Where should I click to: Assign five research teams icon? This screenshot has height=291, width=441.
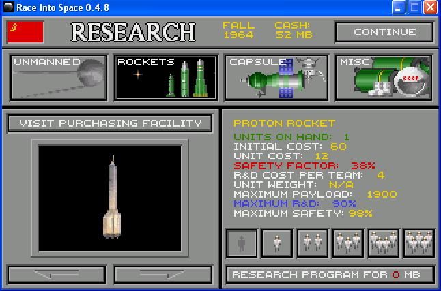coord(419,243)
